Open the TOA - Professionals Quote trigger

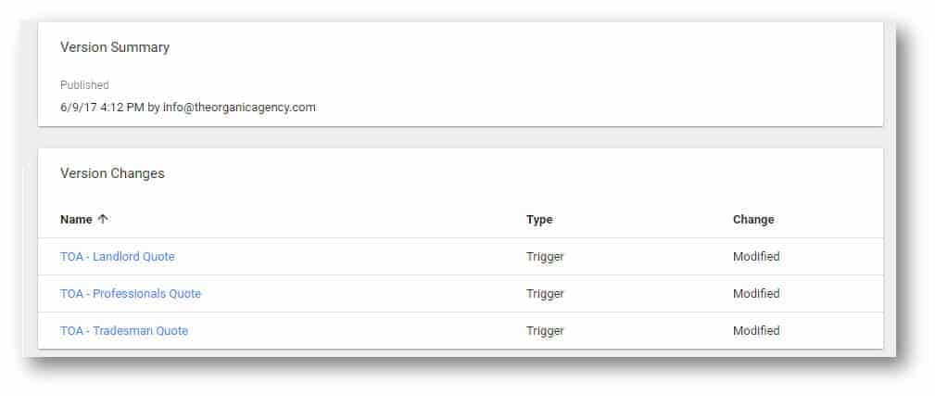click(131, 294)
